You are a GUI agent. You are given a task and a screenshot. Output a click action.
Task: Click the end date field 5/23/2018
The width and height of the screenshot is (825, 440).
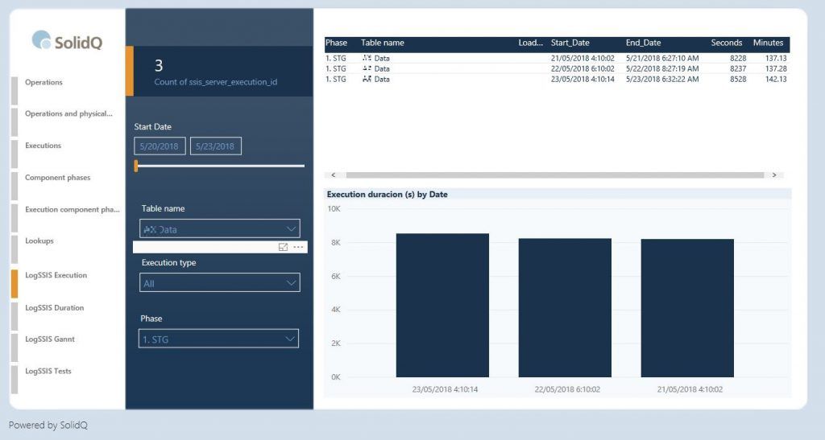pyautogui.click(x=215, y=146)
